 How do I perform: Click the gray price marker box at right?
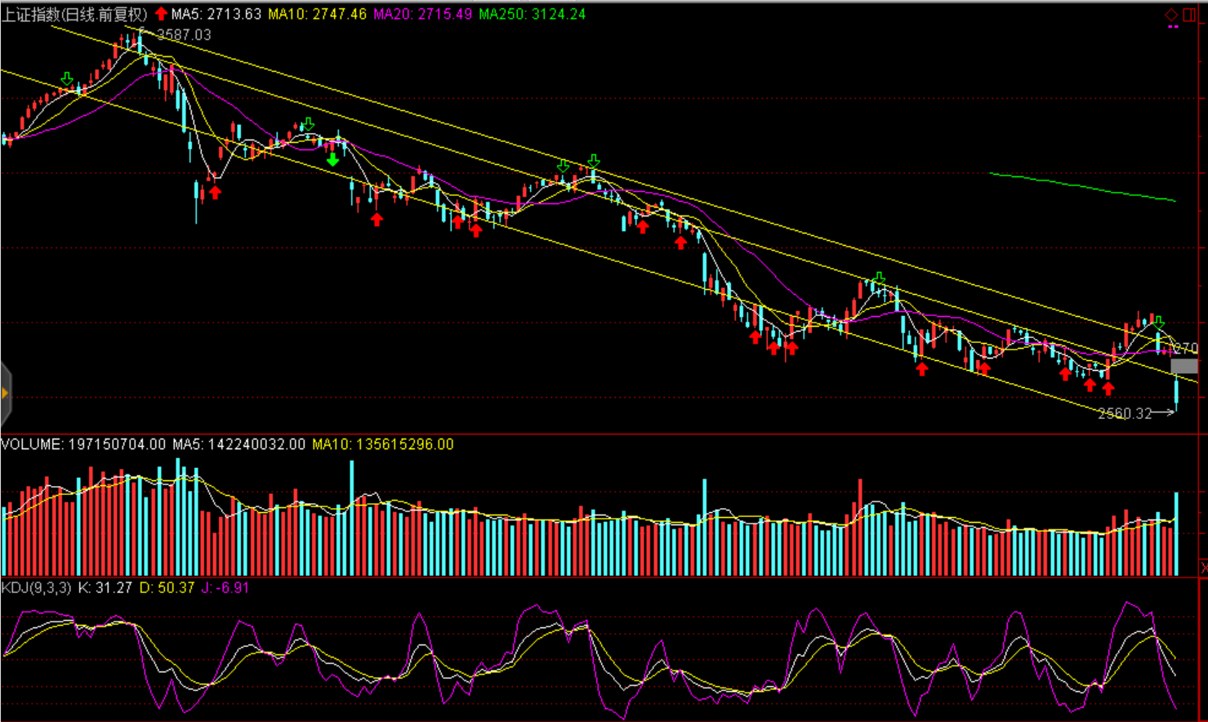coord(1184,366)
